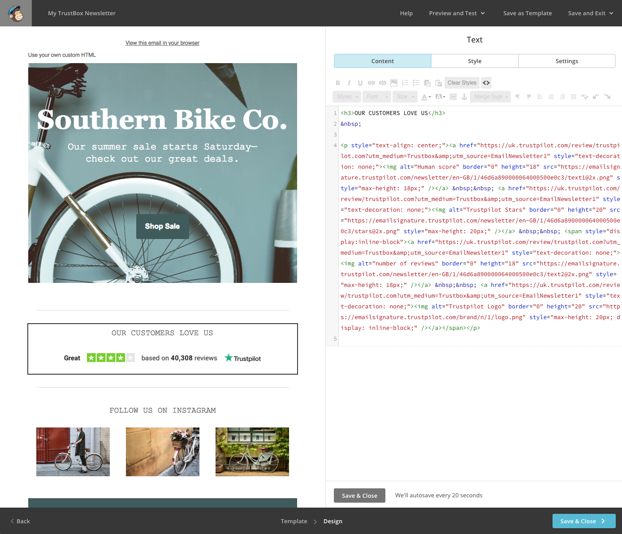The height and width of the screenshot is (534, 622).
Task: Toggle underline formatting in the editor toolbar
Action: (x=360, y=83)
